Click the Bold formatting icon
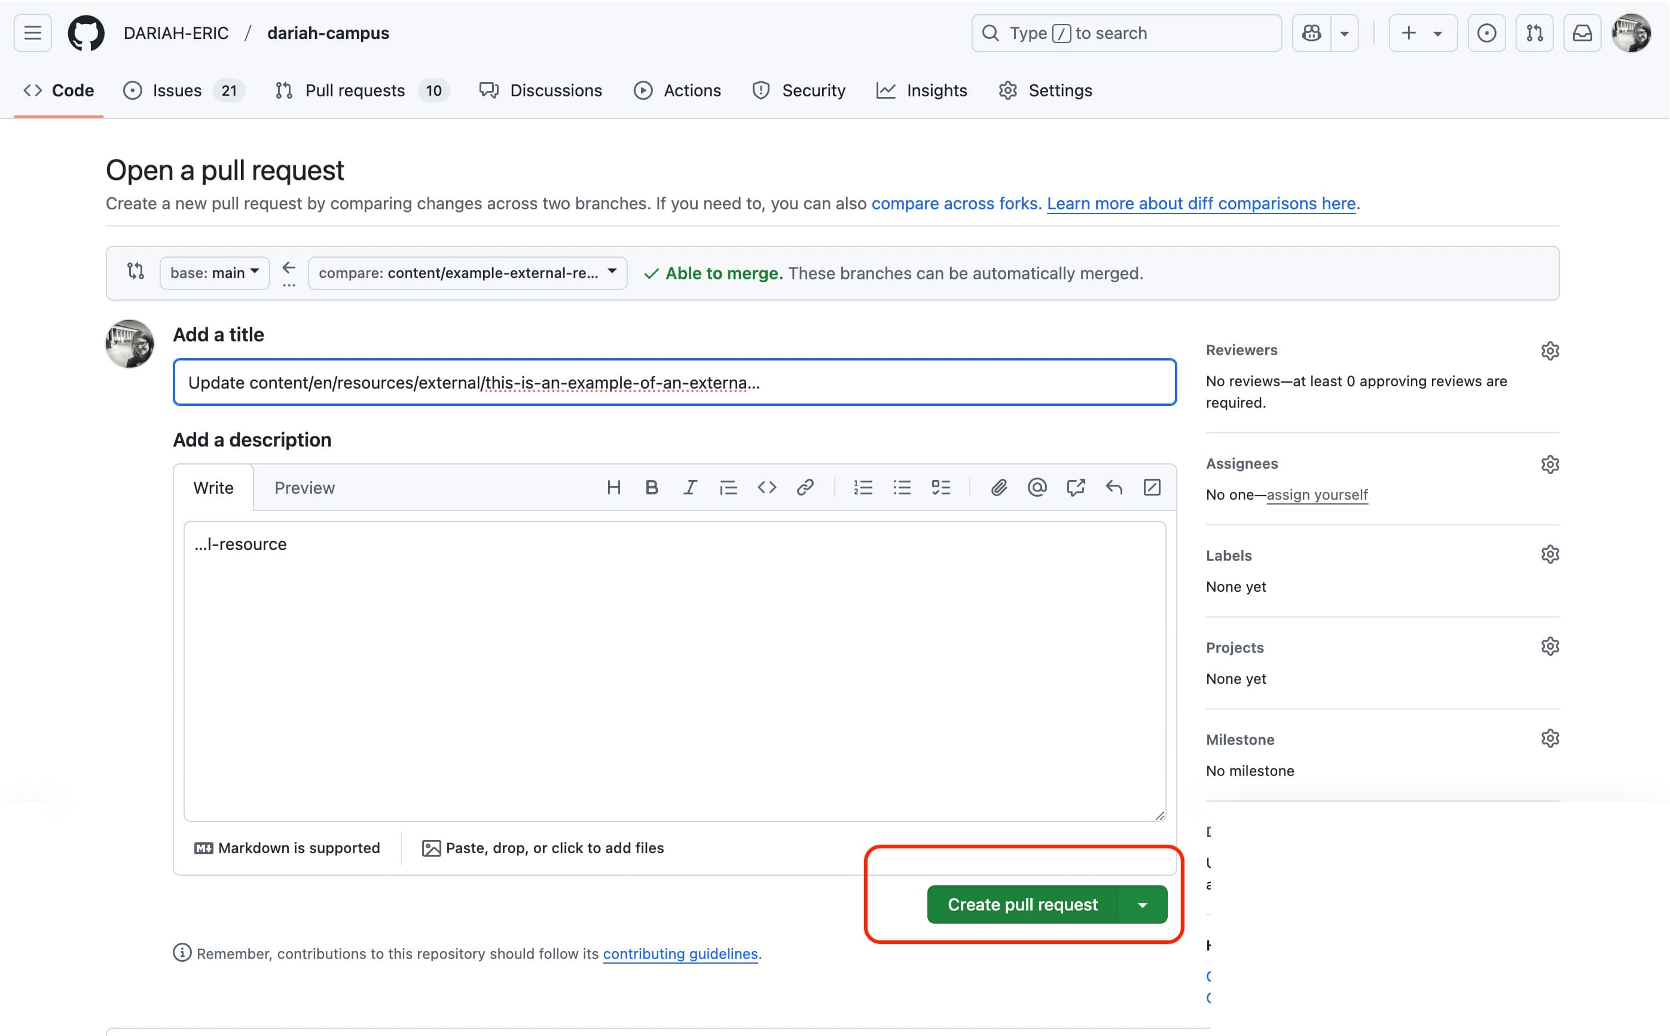The width and height of the screenshot is (1670, 1036). (652, 487)
